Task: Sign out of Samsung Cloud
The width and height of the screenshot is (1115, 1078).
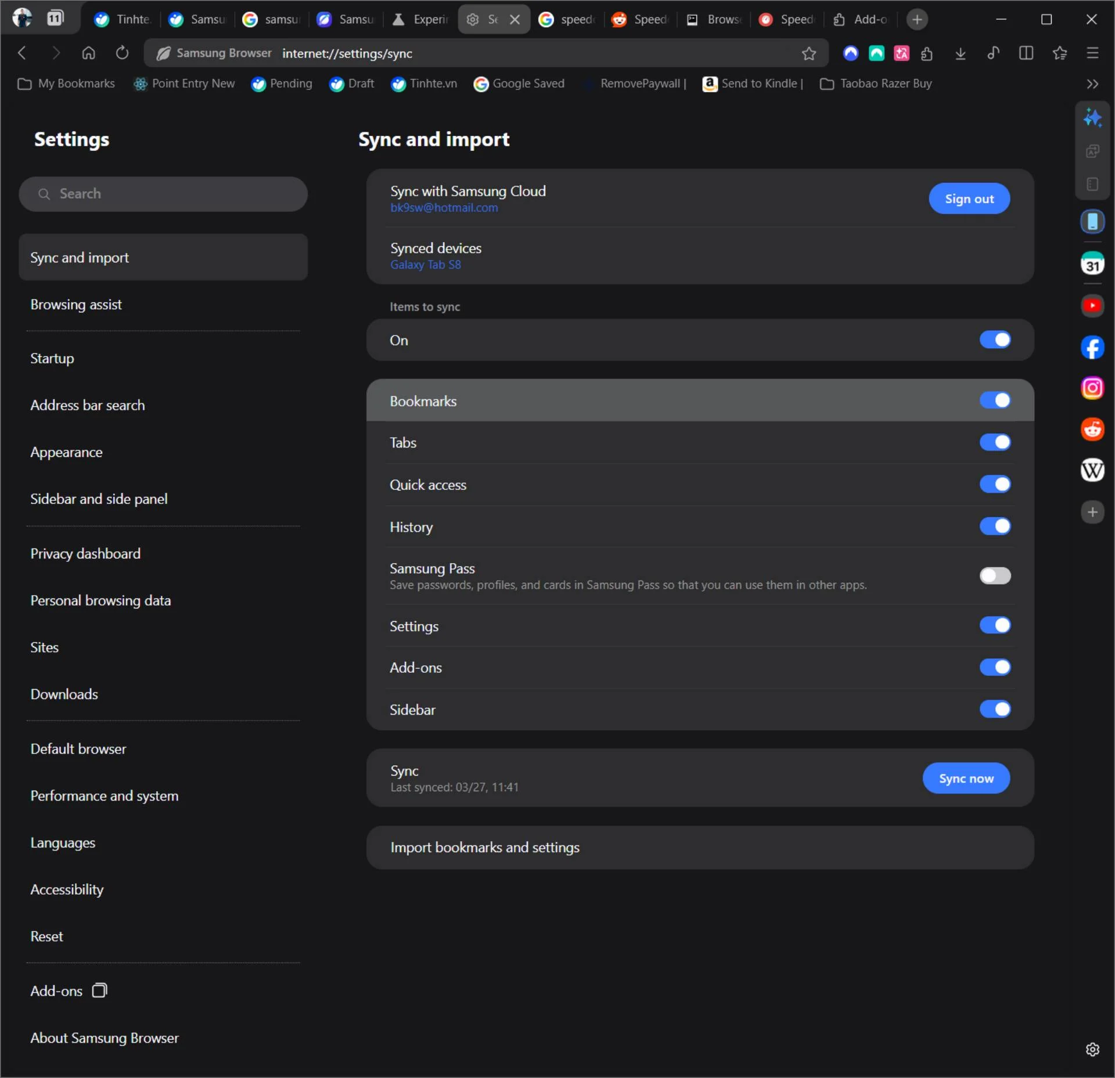Action: pyautogui.click(x=969, y=198)
